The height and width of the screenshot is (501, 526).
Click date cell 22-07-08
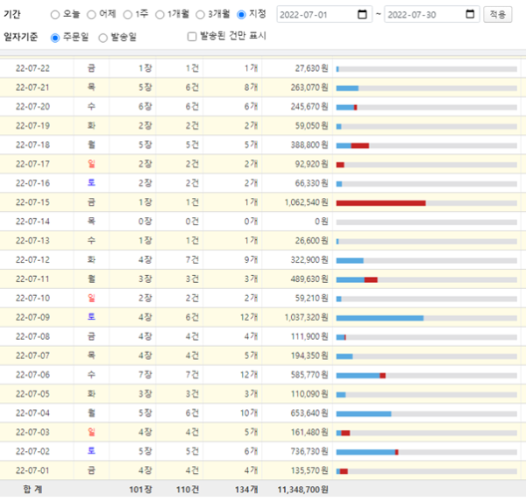pos(32,336)
